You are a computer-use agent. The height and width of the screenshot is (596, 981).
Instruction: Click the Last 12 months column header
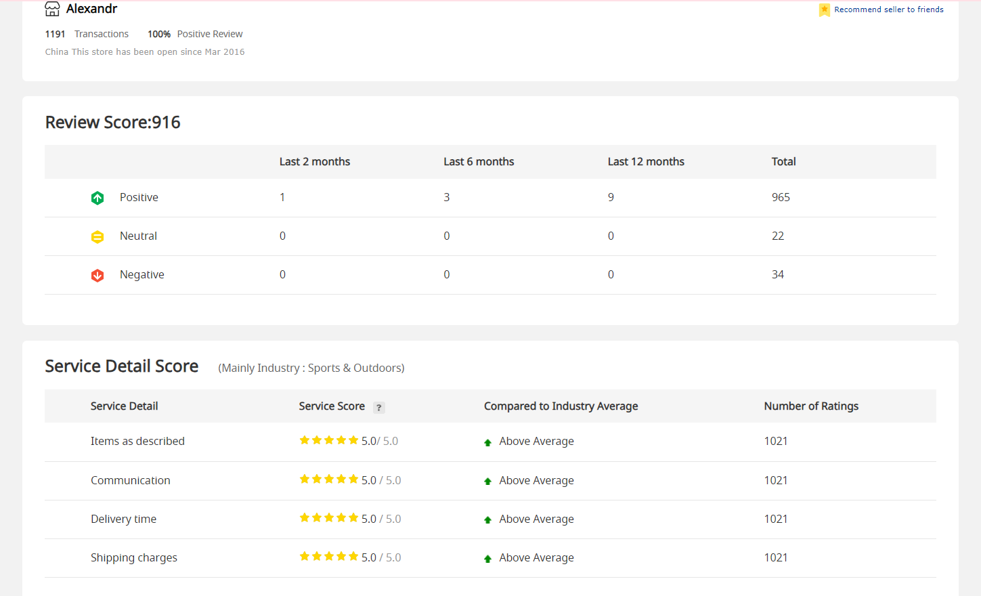pyautogui.click(x=646, y=162)
